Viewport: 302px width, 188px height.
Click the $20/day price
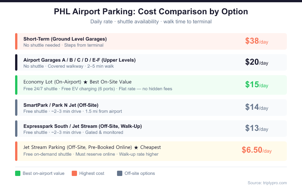point(257,62)
